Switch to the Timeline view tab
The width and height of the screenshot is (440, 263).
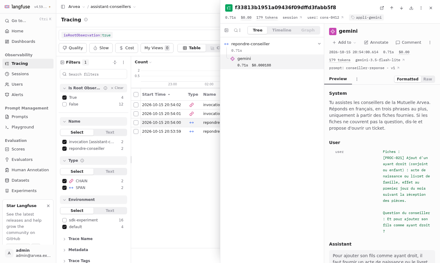tap(282, 30)
